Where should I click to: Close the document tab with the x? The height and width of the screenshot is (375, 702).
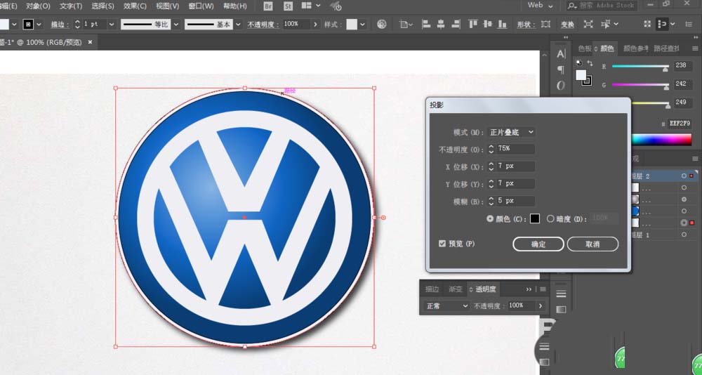coord(90,42)
